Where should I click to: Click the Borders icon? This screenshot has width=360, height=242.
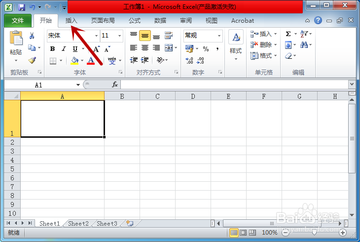coord(53,61)
